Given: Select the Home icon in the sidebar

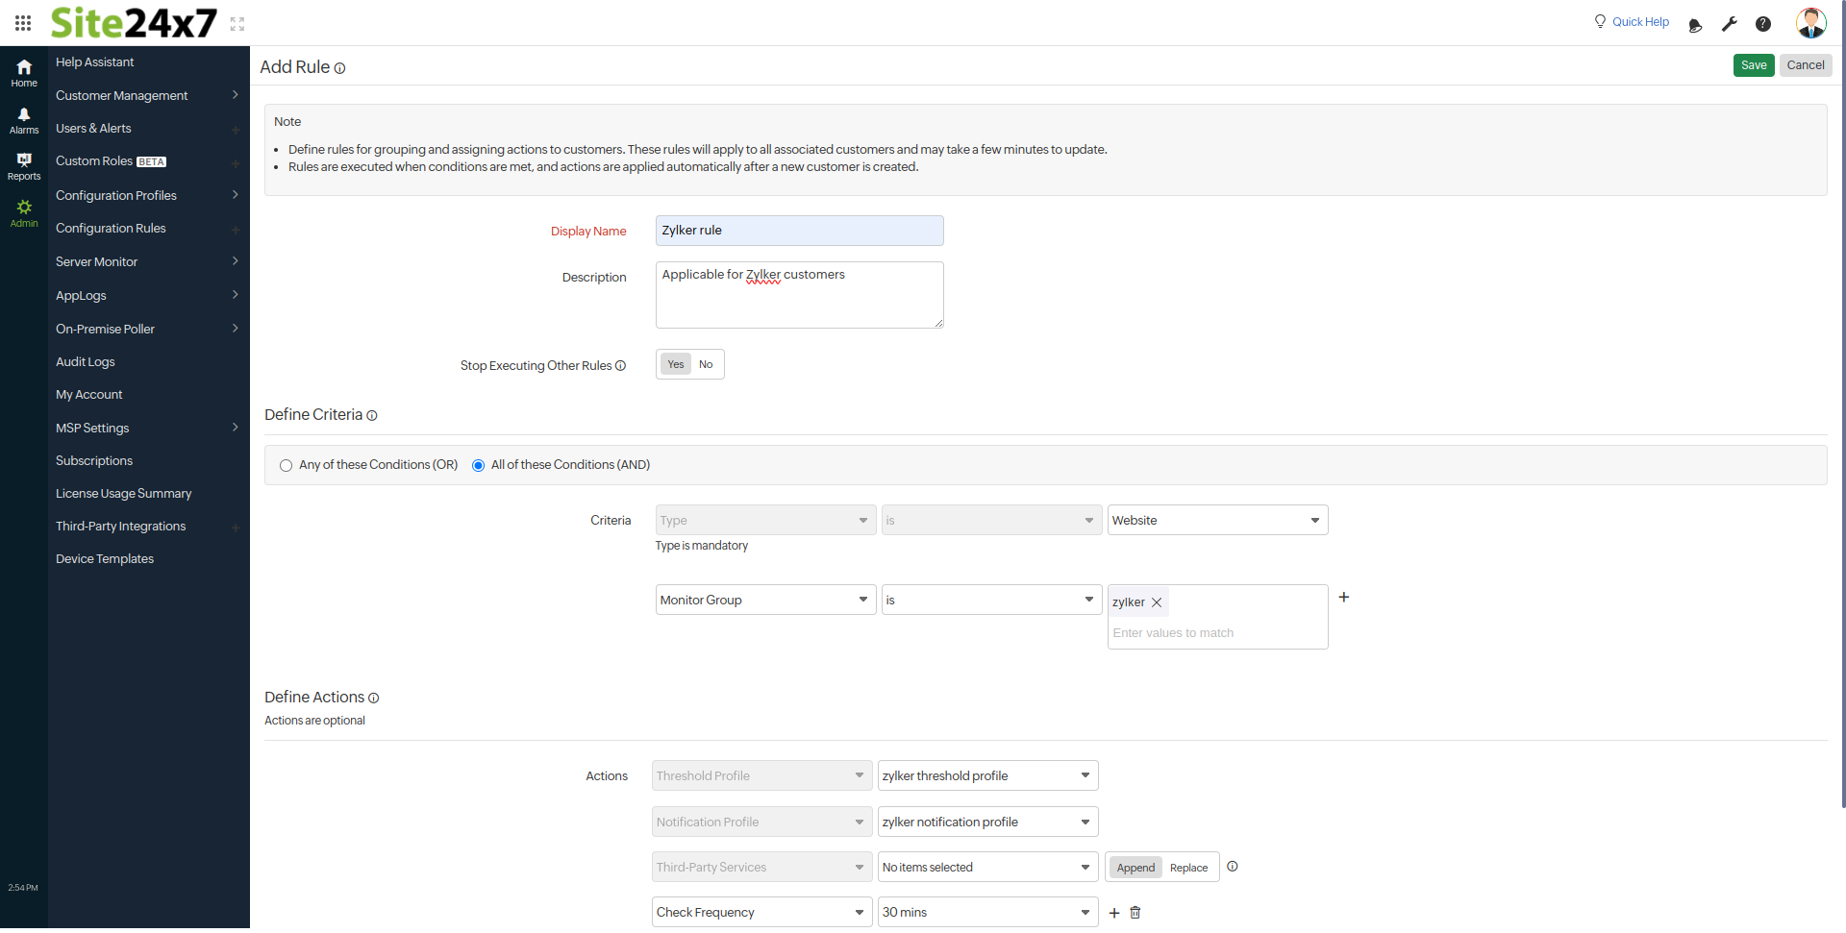Looking at the screenshot, I should pos(23,69).
